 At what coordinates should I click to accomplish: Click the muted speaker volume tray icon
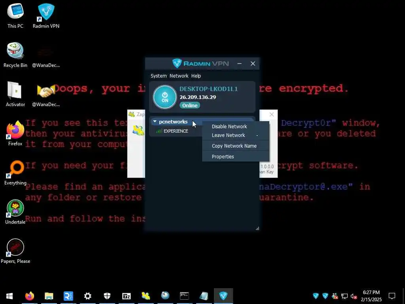[x=354, y=296]
